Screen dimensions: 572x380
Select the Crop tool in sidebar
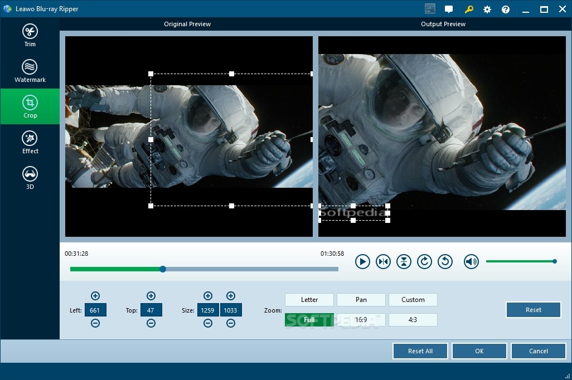coord(30,106)
